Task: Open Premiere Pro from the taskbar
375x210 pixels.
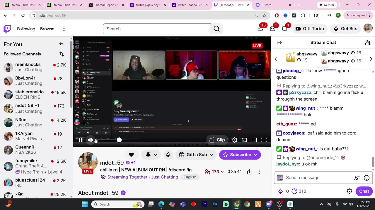Action: coord(204,204)
